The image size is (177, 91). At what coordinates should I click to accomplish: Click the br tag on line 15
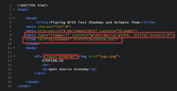click(46, 65)
